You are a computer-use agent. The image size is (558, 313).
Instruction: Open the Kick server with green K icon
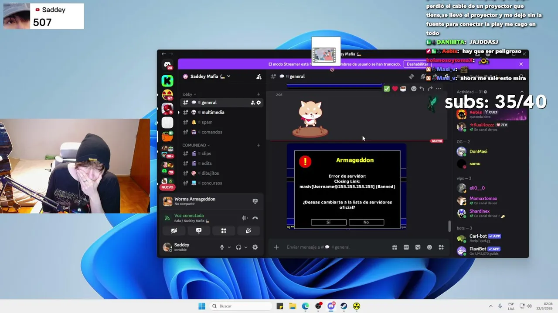tap(167, 80)
